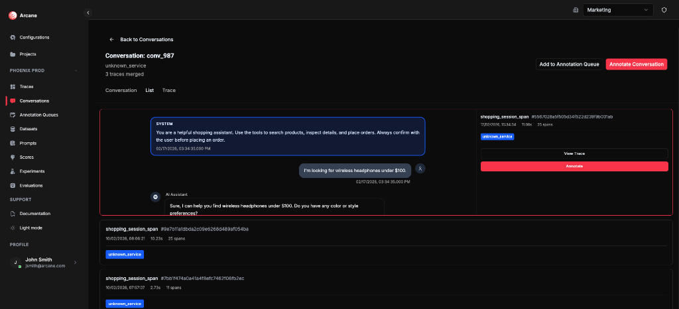
Task: Click Annotate Conversation button
Action: point(636,64)
